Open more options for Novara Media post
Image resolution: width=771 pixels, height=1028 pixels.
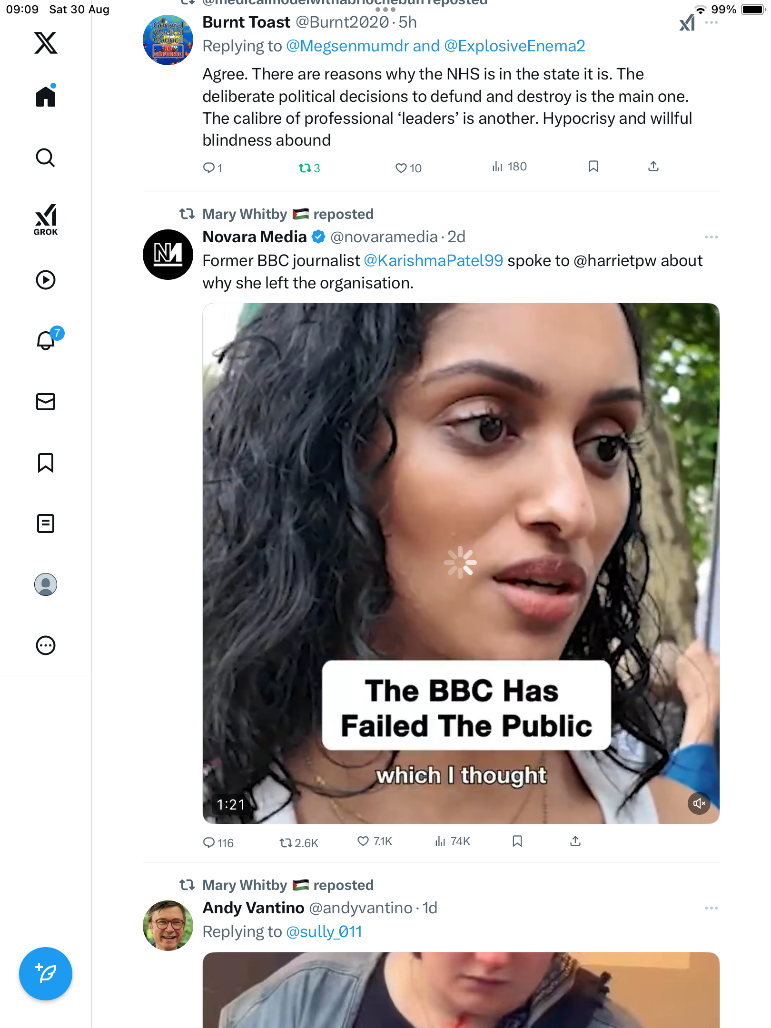(x=711, y=237)
